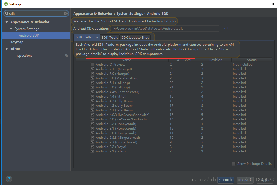Collapse the Editor tree arrow

coord(7,49)
